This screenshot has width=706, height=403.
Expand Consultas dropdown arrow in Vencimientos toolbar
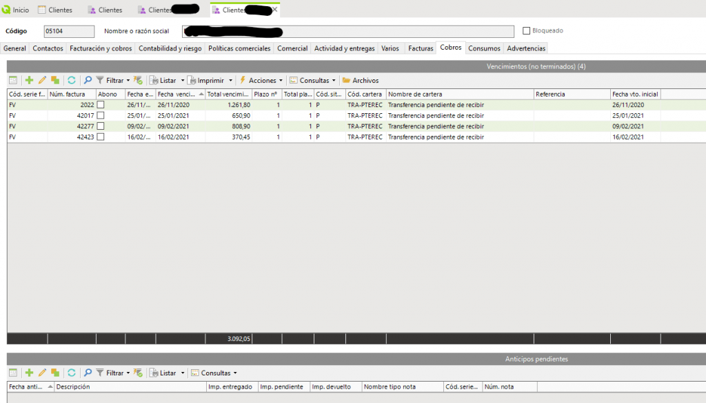(334, 81)
